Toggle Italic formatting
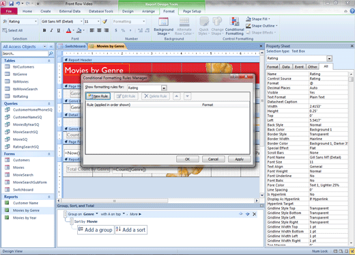This screenshot has width=355, height=255. pos(51,30)
